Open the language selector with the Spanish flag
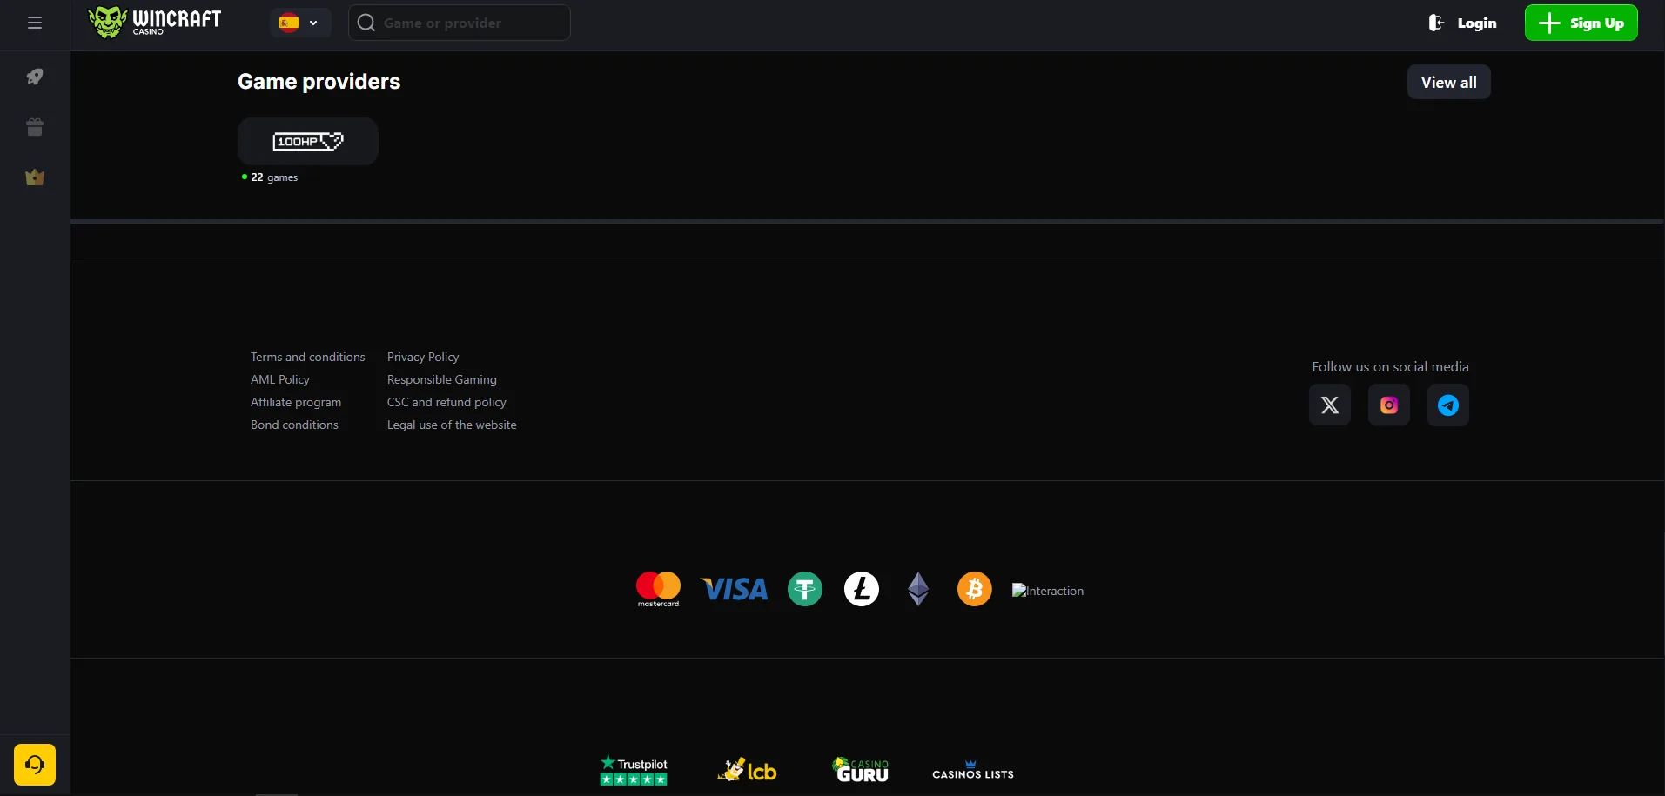Image resolution: width=1665 pixels, height=796 pixels. point(299,23)
